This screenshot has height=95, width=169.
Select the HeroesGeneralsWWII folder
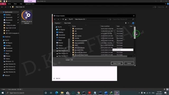81,41
